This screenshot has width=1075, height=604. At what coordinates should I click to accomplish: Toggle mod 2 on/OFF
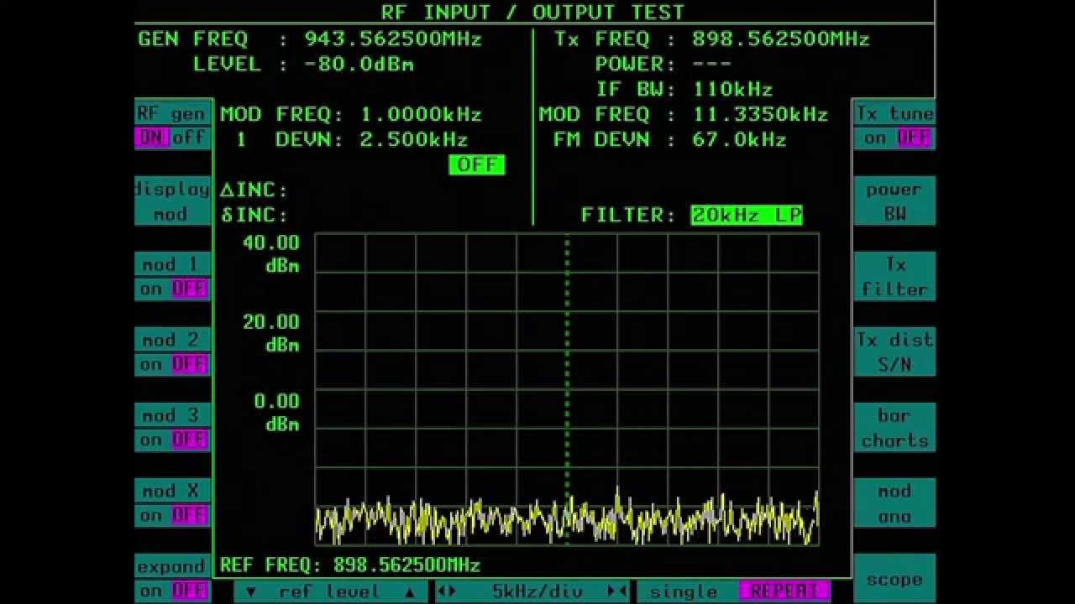[172, 364]
